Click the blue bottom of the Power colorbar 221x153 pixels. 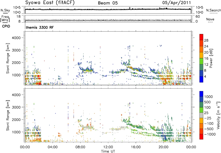(x=201, y=79)
